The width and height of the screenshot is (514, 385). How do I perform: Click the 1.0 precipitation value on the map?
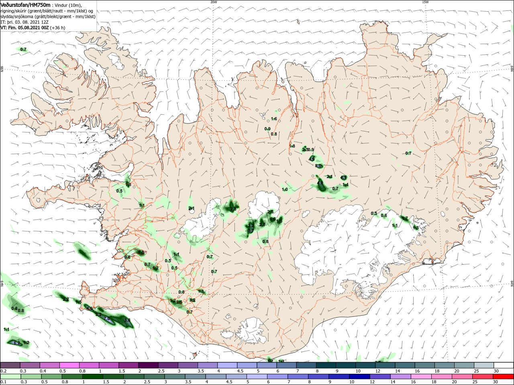pos(285,189)
